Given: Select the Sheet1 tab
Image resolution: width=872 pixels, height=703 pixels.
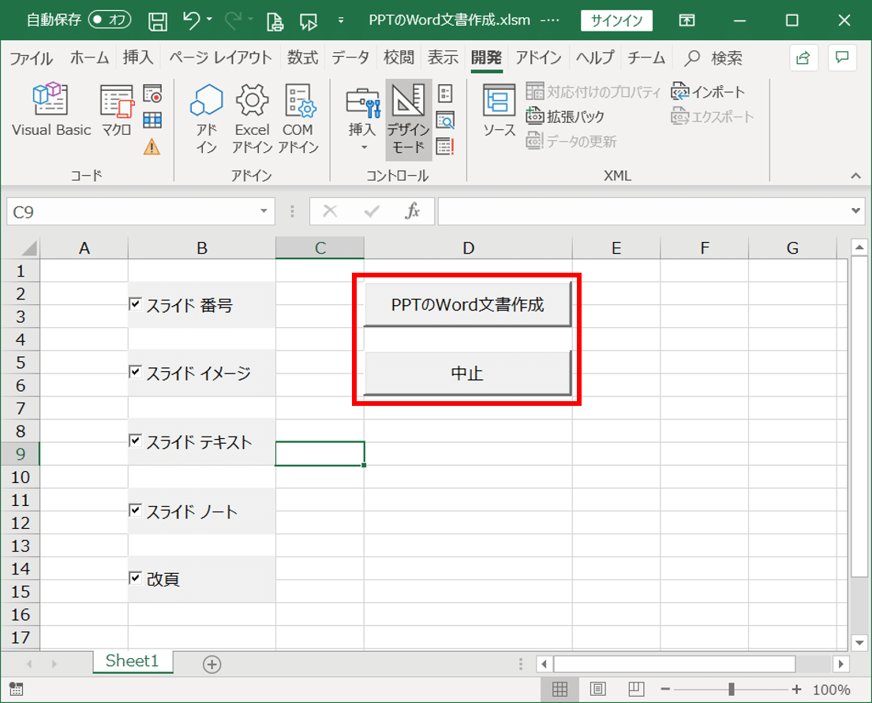Looking at the screenshot, I should point(133,660).
